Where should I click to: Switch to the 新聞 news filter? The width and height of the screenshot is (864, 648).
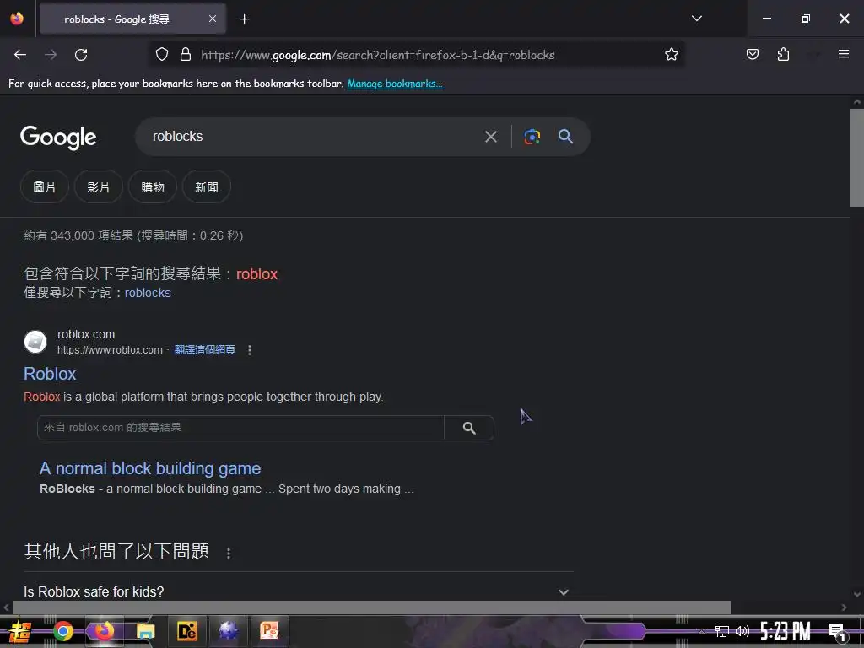(x=207, y=187)
